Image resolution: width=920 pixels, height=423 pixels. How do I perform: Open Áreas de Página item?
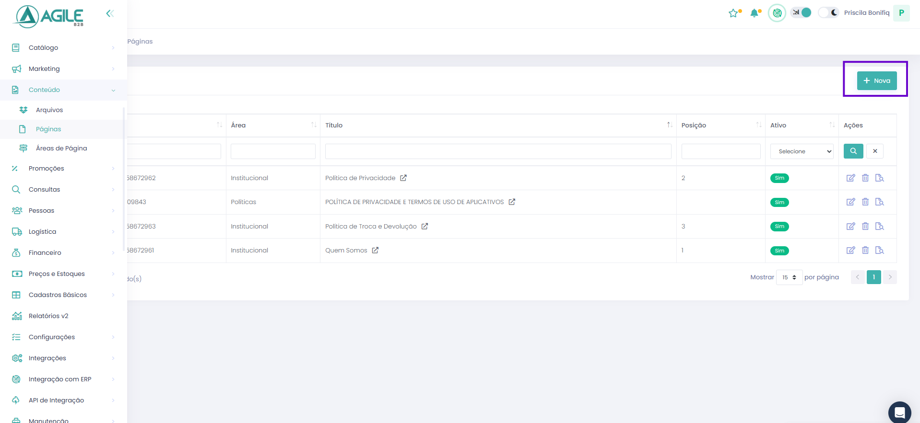point(63,148)
